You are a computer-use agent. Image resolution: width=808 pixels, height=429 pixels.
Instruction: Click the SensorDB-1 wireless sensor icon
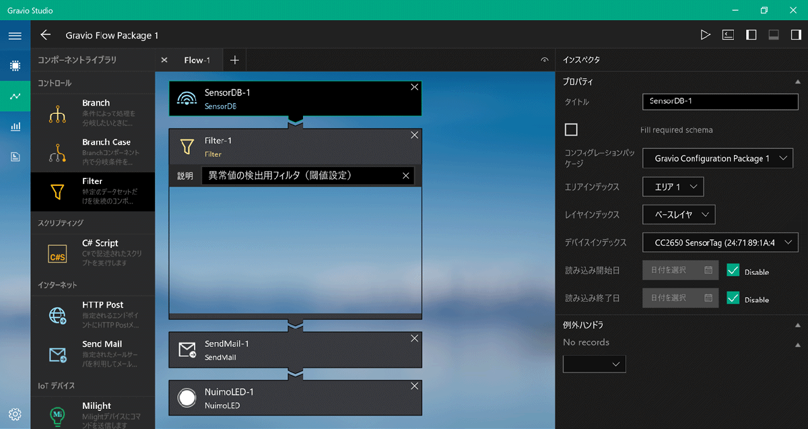187,99
